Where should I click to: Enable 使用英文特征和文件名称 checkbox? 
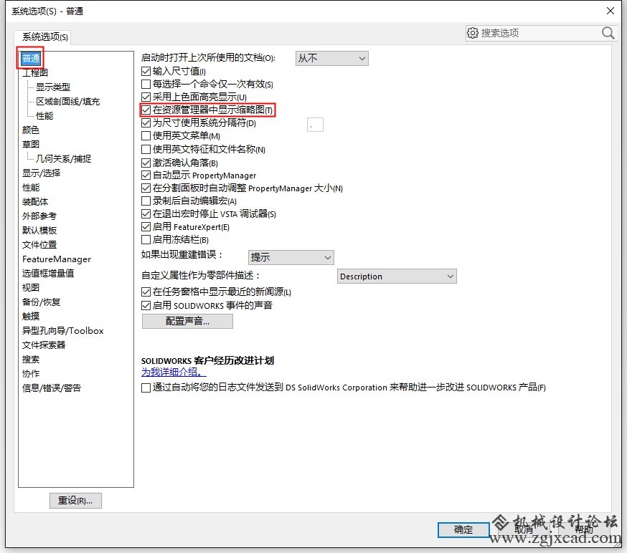tap(146, 149)
